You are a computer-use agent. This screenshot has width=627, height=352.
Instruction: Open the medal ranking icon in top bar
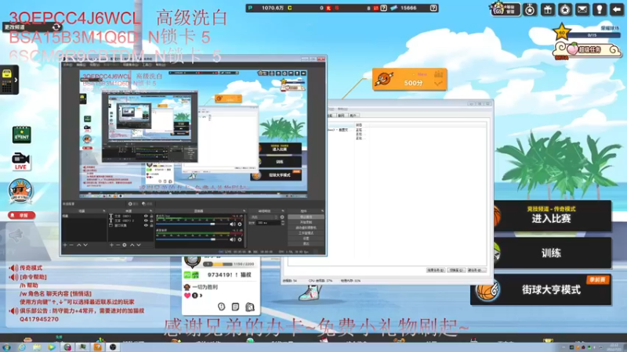531,9
